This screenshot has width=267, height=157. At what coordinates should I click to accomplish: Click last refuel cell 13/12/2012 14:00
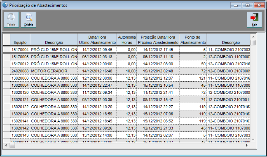coord(97,135)
